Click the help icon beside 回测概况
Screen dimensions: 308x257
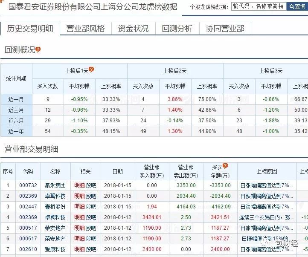coord(38,49)
